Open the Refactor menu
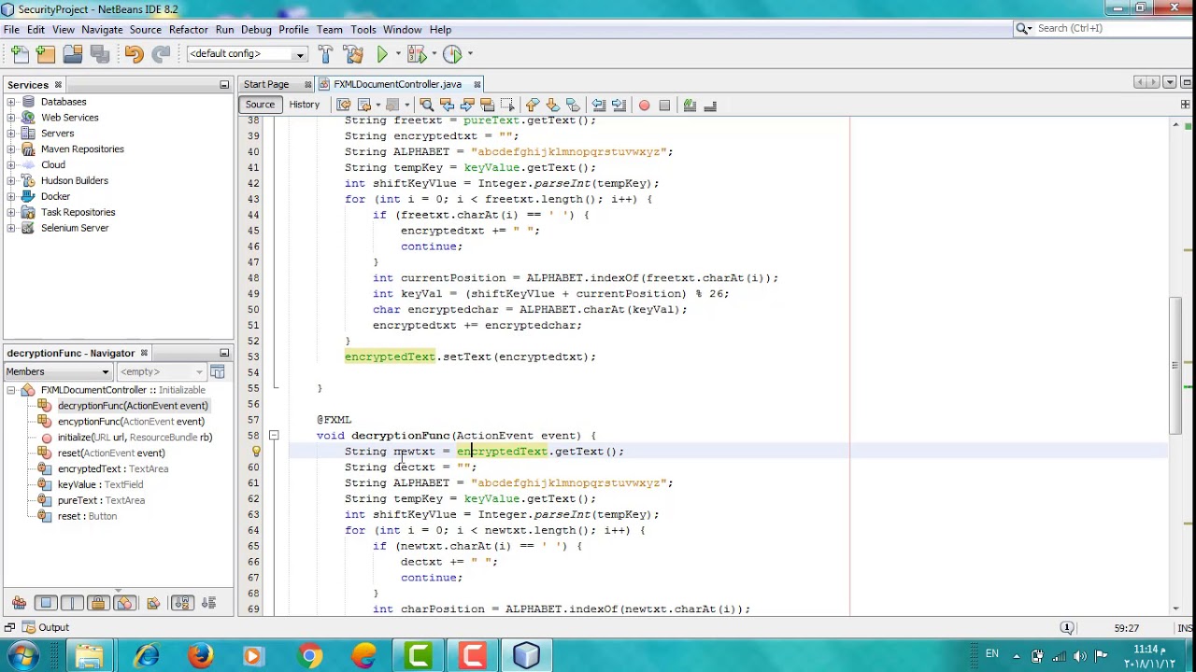Screen dimensions: 1196x672 point(188,29)
